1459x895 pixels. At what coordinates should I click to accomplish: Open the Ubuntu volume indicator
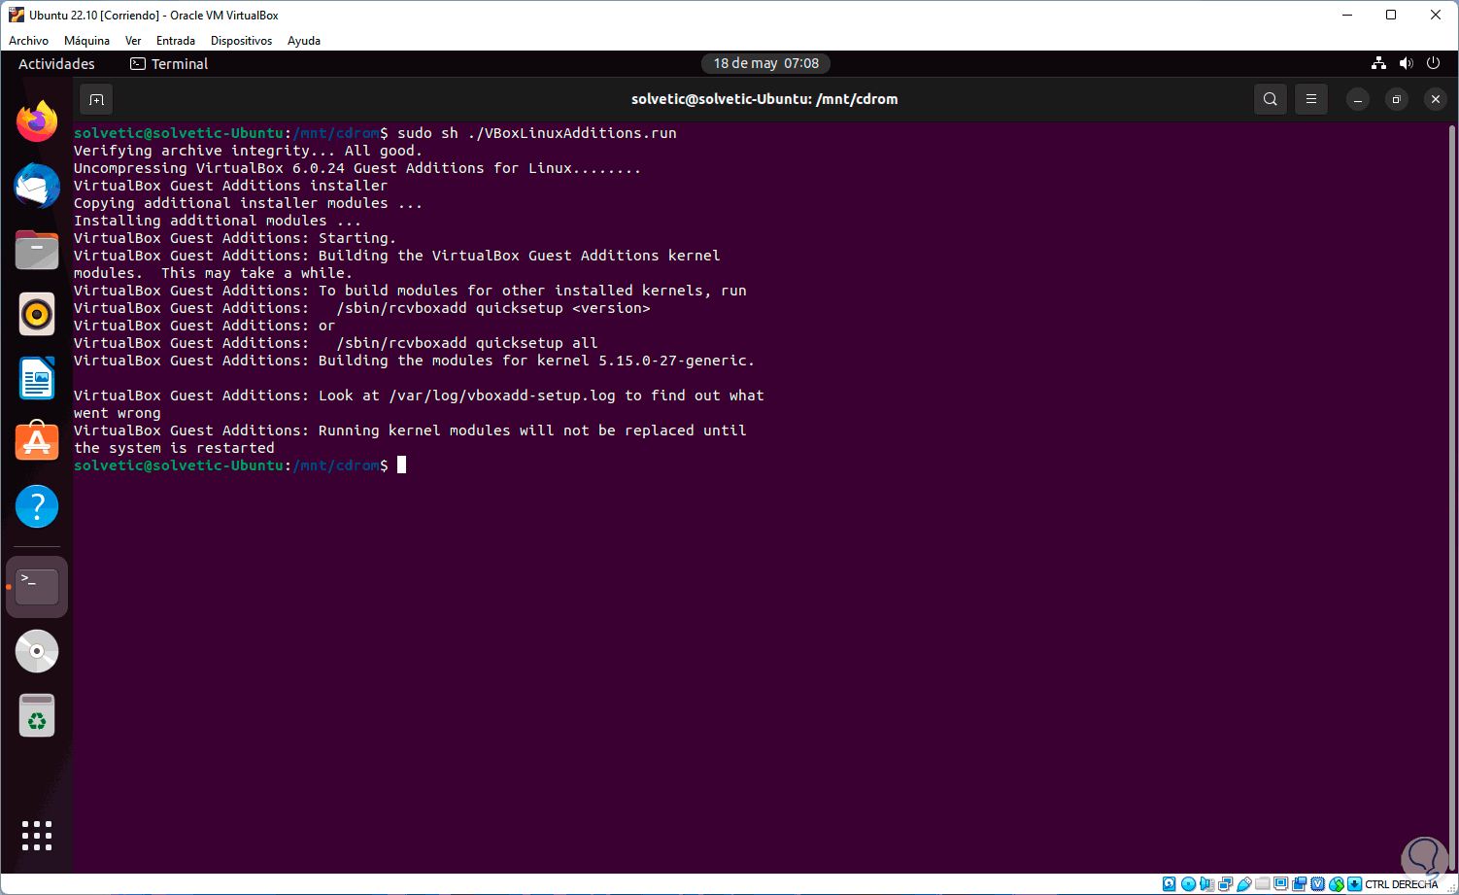pyautogui.click(x=1406, y=63)
